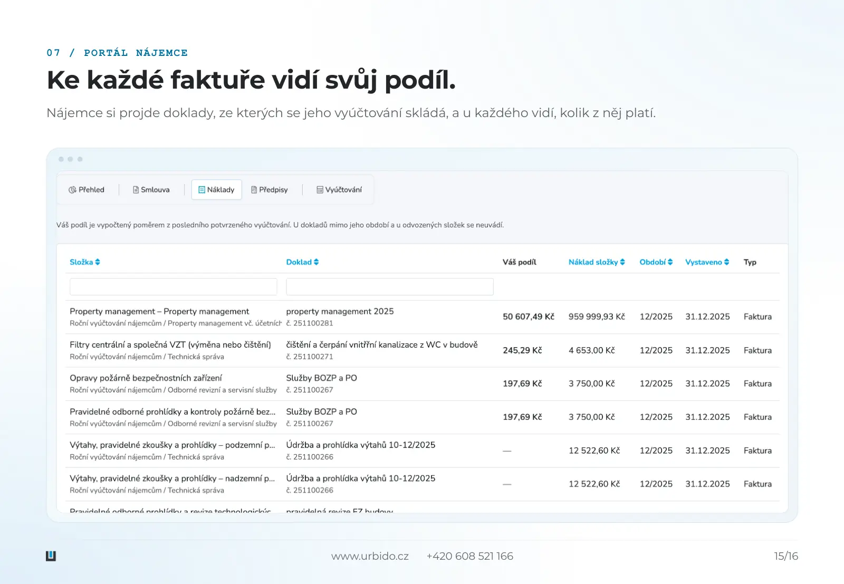Open document property management 2025

click(340, 311)
